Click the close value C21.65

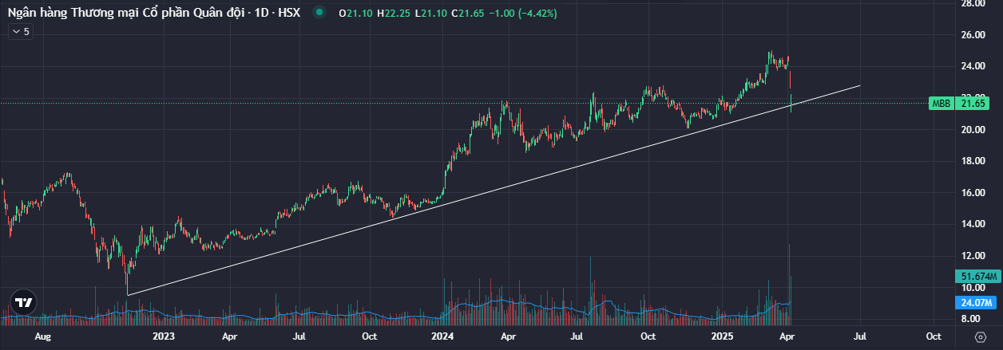coord(469,14)
